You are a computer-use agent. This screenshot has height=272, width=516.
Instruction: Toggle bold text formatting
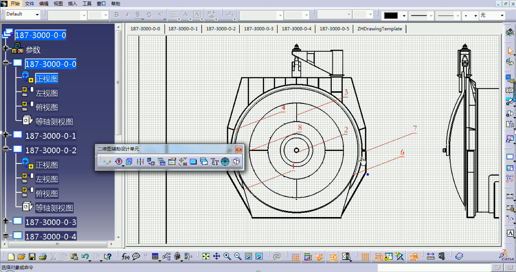coord(116,14)
